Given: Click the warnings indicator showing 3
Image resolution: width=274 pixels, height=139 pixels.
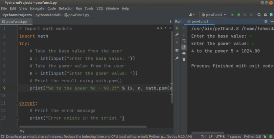Looking at the screenshot, I should click(159, 28).
